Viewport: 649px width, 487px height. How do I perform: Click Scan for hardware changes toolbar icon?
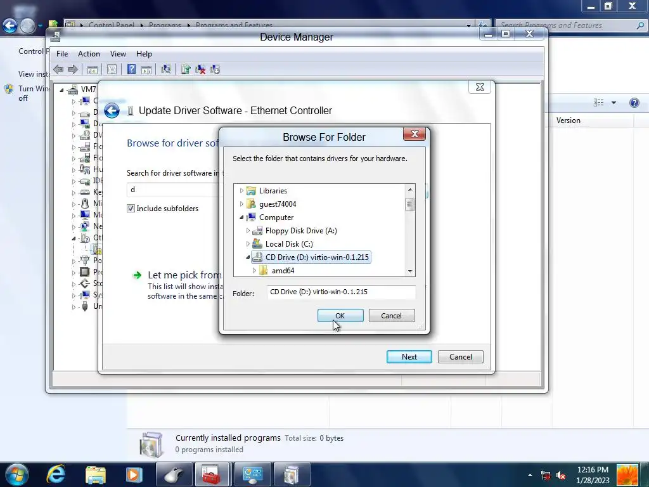tap(166, 70)
